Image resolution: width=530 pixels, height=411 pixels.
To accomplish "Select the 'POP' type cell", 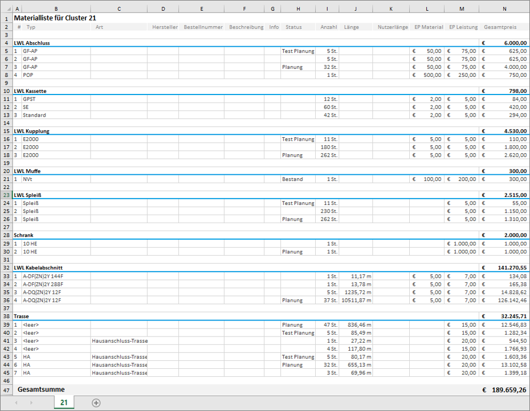I will click(x=56, y=75).
